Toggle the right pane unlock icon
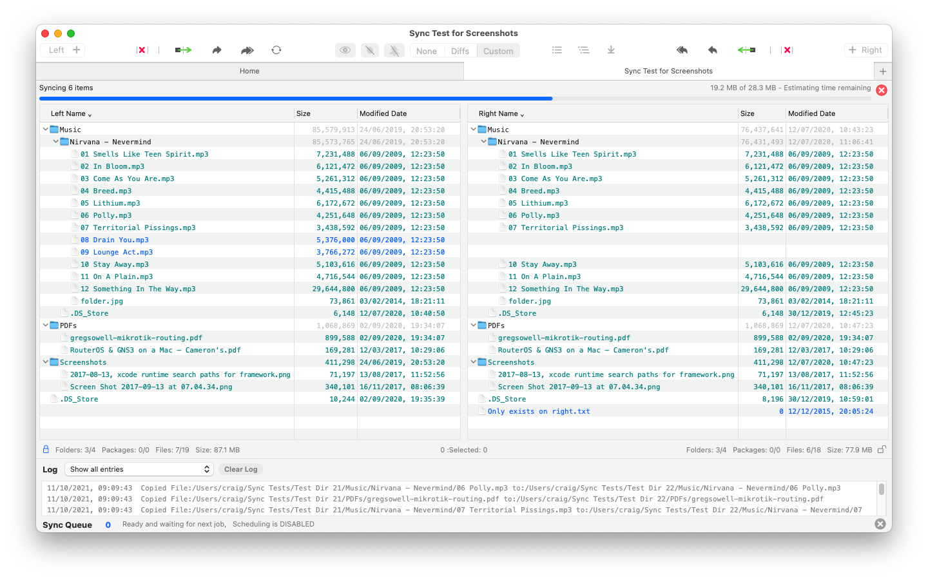 (x=882, y=449)
